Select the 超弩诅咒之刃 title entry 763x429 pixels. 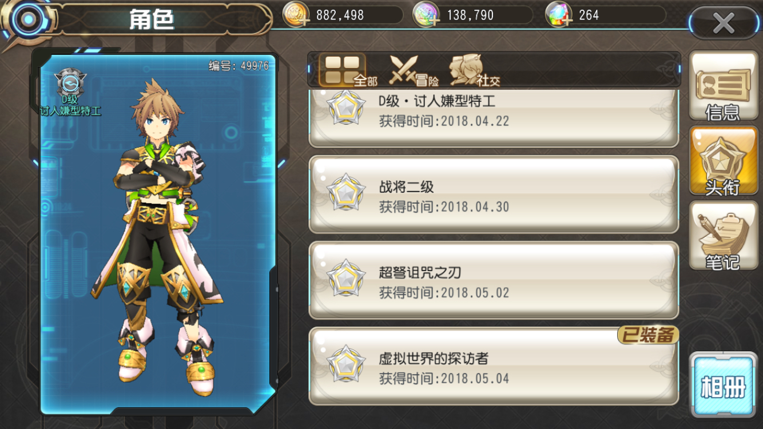click(x=494, y=280)
